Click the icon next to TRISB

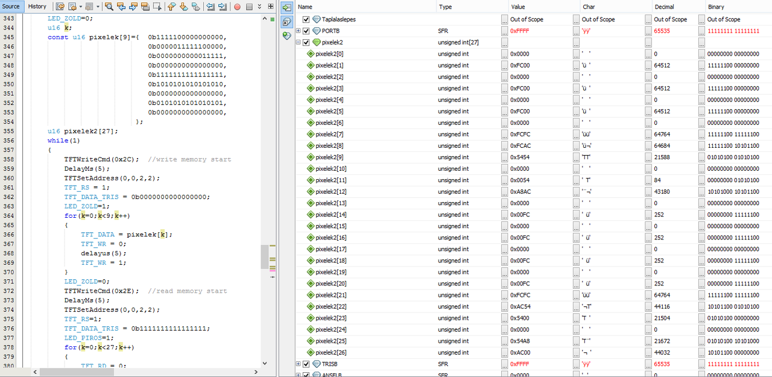point(317,364)
